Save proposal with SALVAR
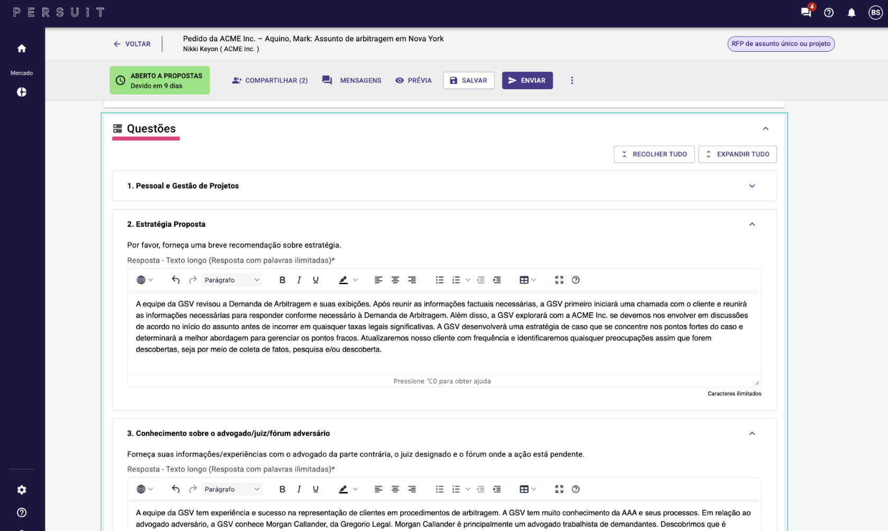The width and height of the screenshot is (888, 531). point(469,80)
